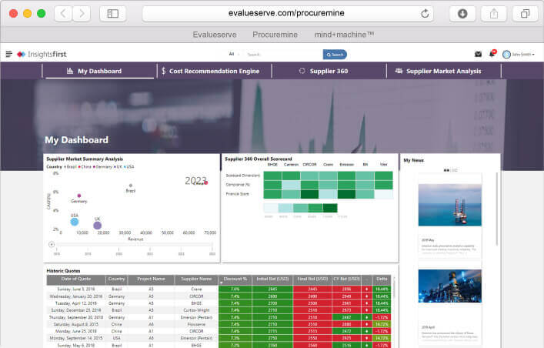Click the scorecard color scale legend bar
The width and height of the screenshot is (544, 348).
[300, 208]
